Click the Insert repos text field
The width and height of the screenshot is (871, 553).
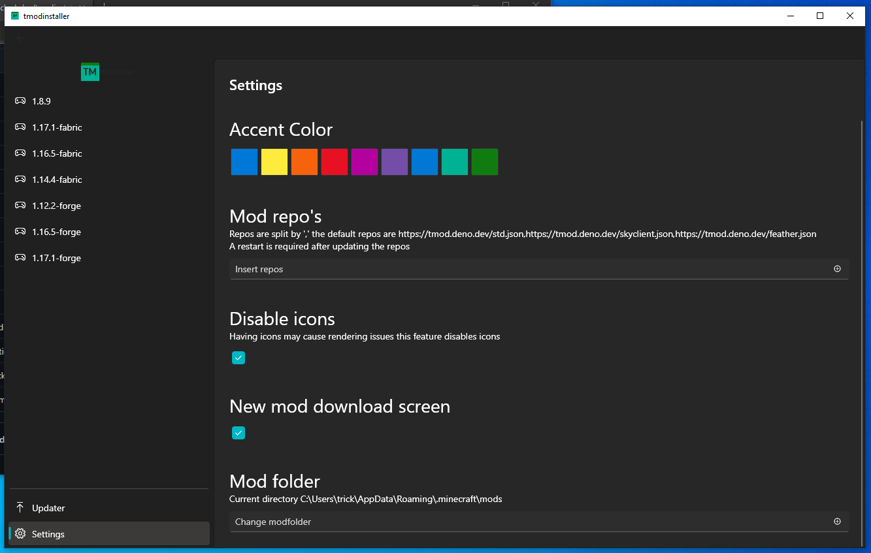[x=523, y=269]
